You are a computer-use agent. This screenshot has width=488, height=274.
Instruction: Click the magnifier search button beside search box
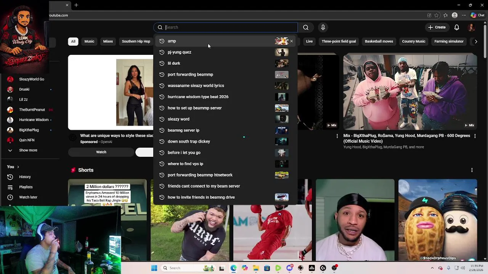(x=306, y=27)
